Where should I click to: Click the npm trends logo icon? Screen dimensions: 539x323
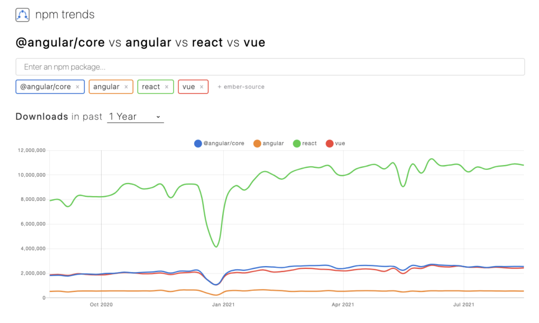click(23, 15)
